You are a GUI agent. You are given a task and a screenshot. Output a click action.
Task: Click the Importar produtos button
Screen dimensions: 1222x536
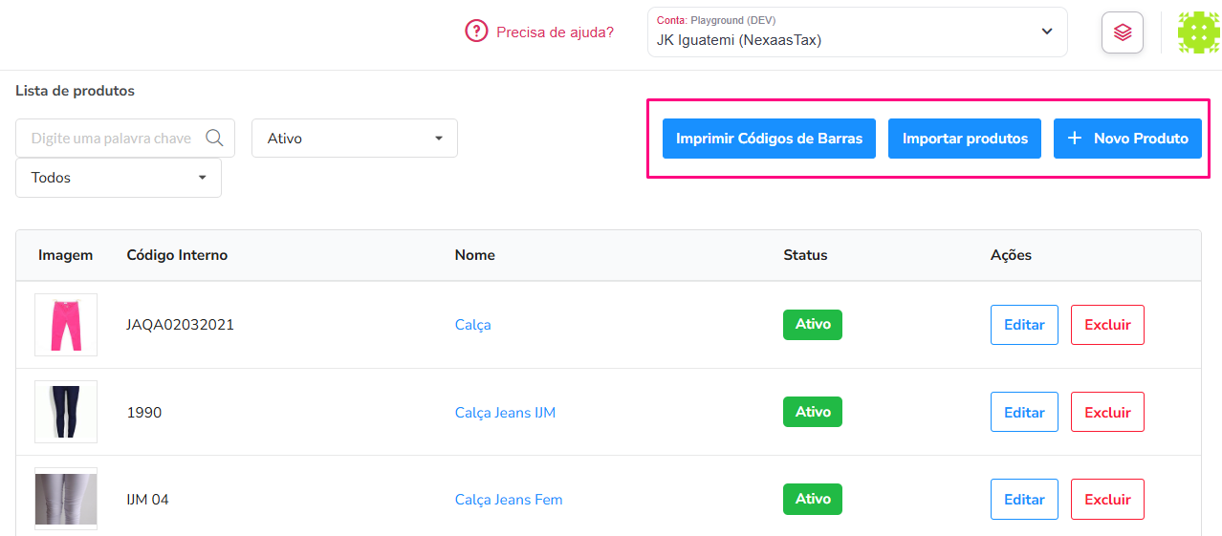pyautogui.click(x=965, y=139)
